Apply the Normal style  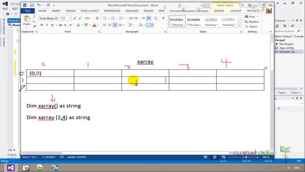[177, 21]
